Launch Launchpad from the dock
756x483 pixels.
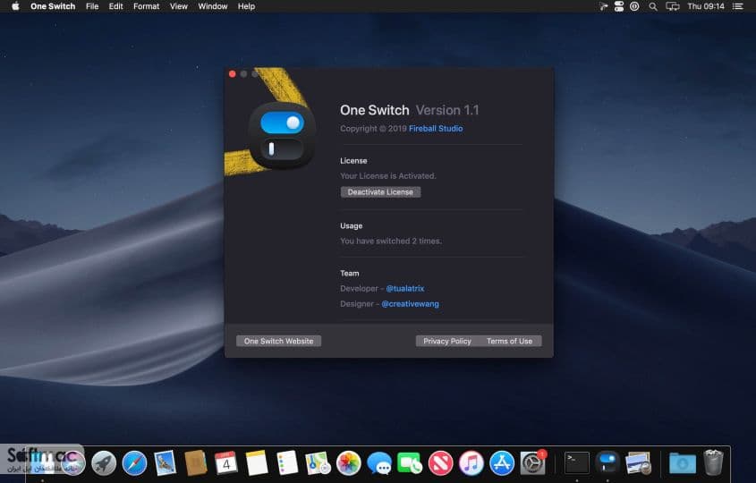point(104,463)
